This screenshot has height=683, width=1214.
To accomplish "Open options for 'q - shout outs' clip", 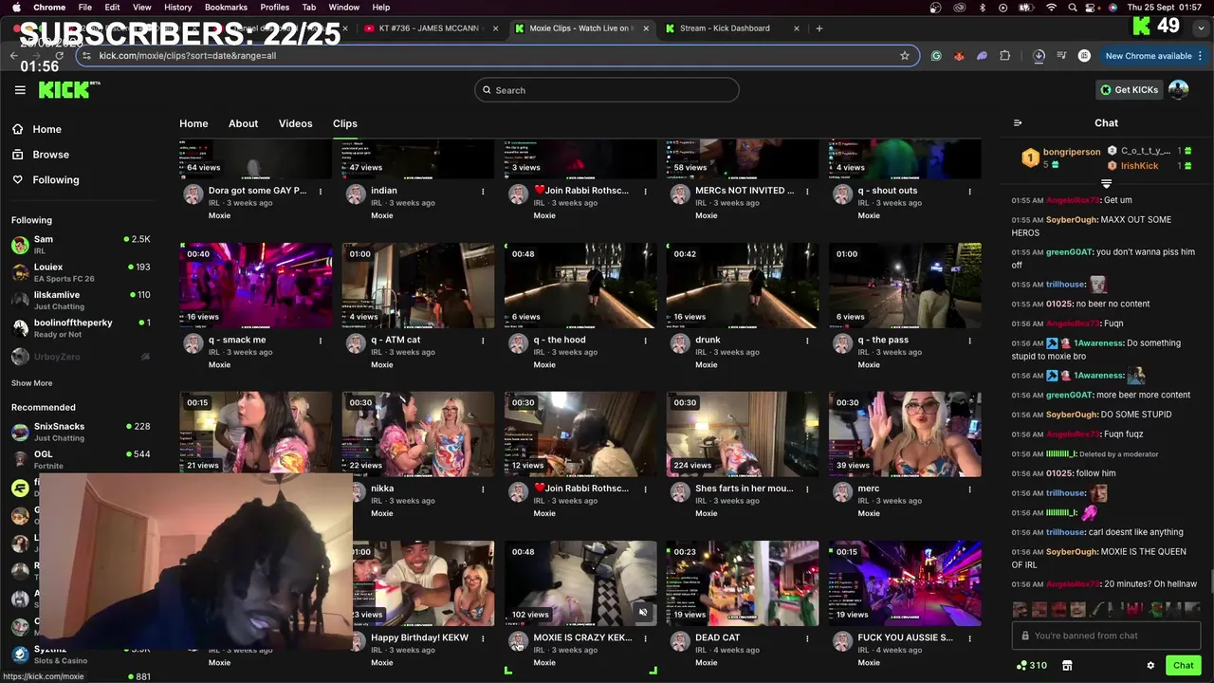I will [969, 192].
